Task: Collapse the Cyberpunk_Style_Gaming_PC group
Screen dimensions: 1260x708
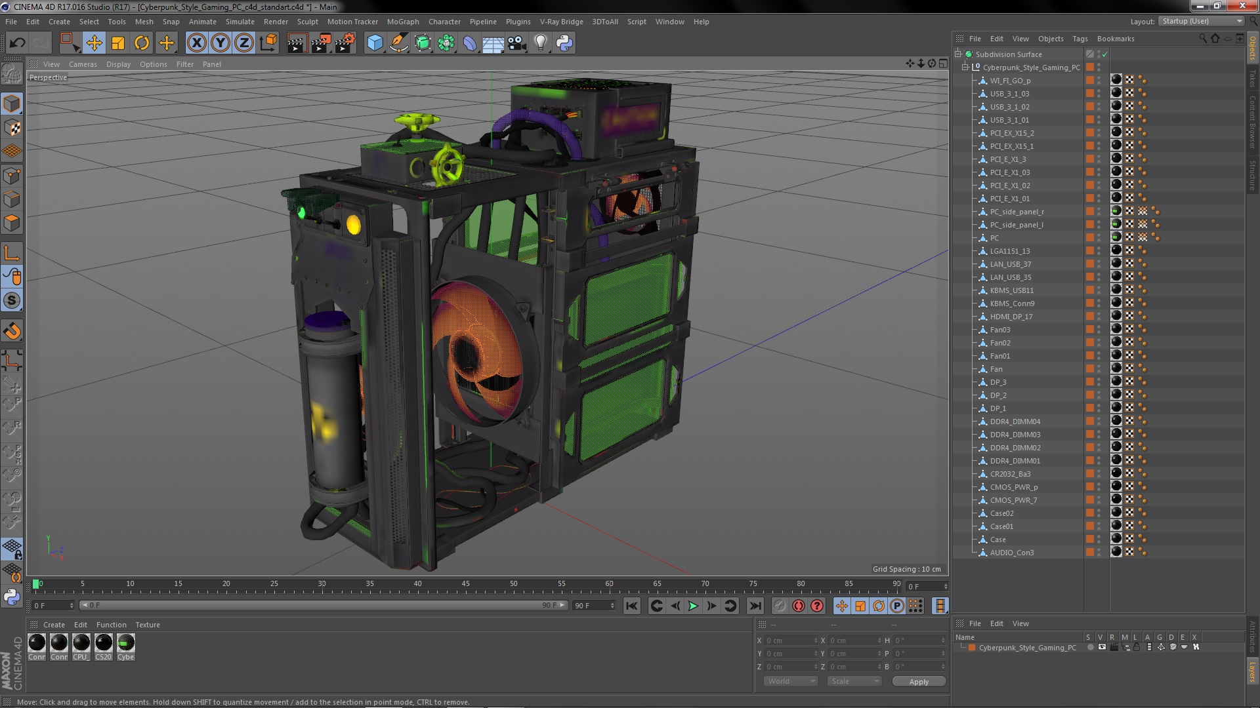Action: (x=965, y=68)
